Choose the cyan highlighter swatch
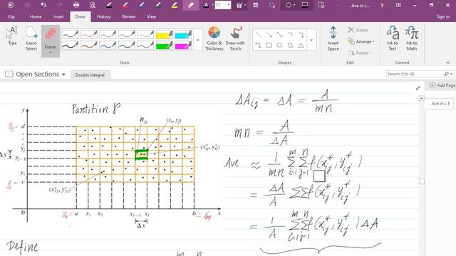The image size is (456, 256). coord(183,35)
